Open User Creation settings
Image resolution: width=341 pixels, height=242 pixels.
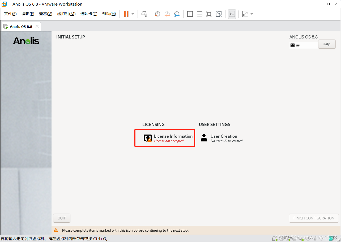click(x=221, y=138)
